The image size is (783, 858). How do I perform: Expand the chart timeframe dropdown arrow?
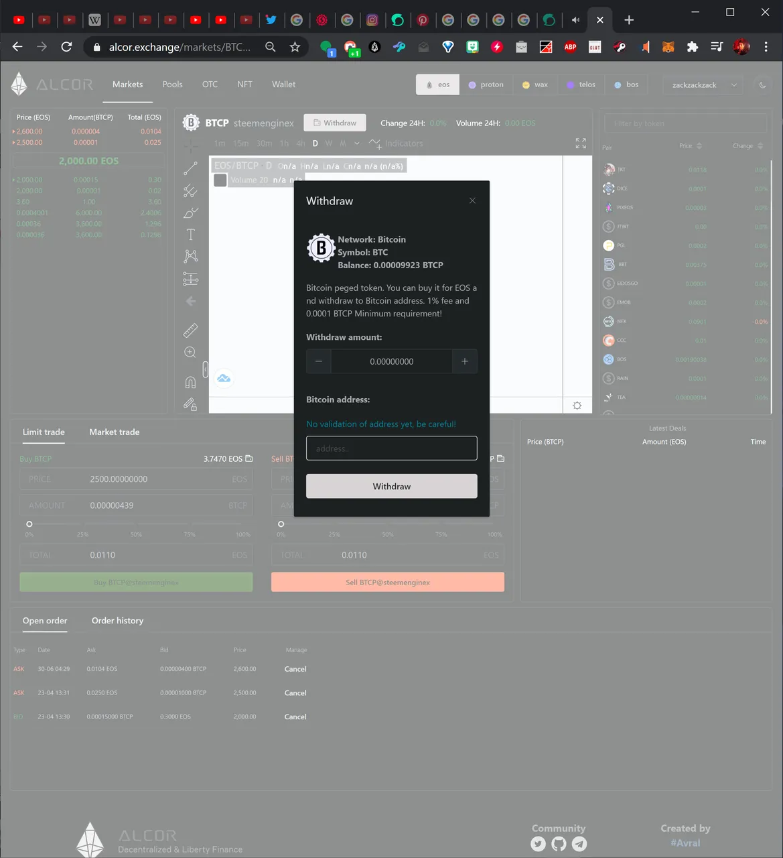356,143
